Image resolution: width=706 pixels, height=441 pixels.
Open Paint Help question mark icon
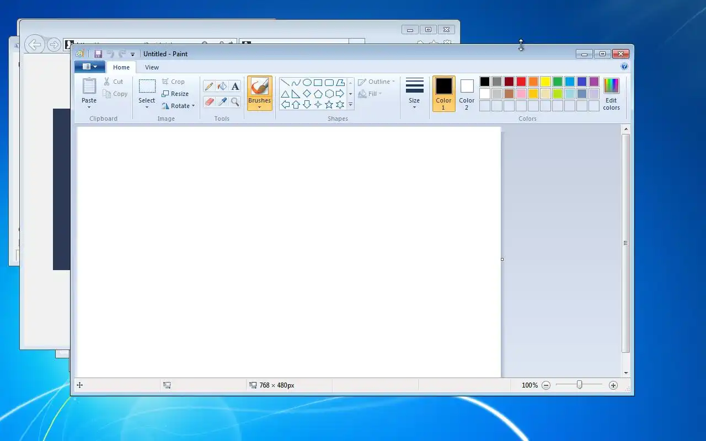click(x=624, y=66)
